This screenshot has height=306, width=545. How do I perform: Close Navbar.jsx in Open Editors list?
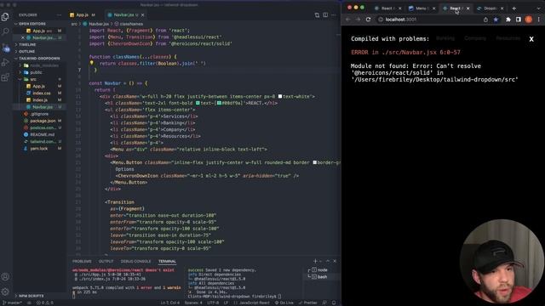pyautogui.click(x=23, y=37)
